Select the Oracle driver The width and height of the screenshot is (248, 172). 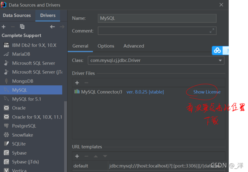(x=31, y=108)
